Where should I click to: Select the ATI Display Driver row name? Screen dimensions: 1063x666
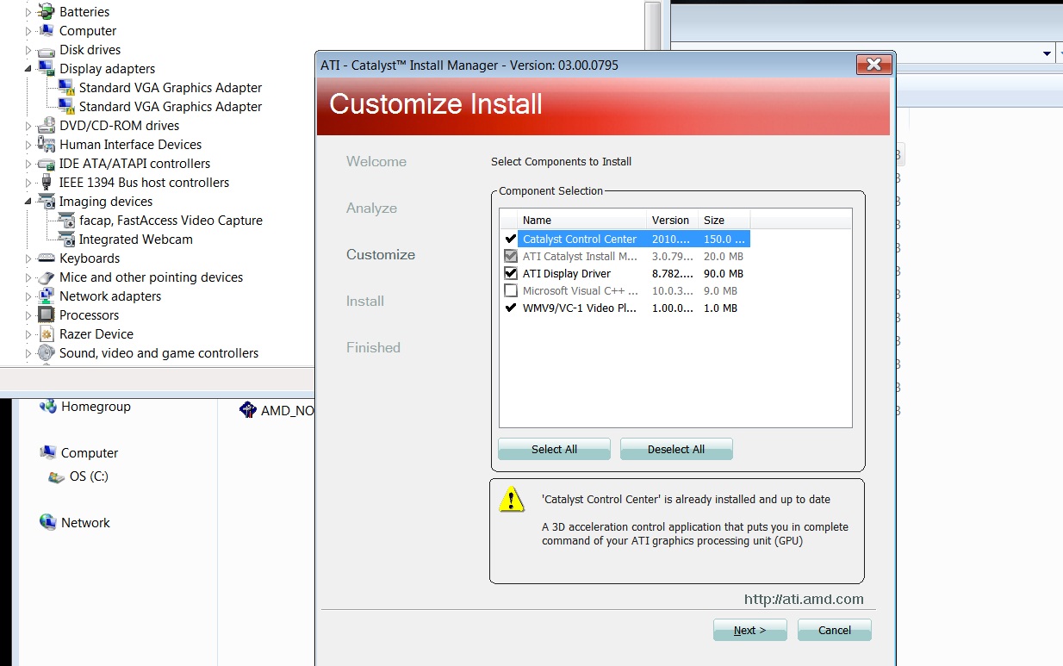[567, 273]
